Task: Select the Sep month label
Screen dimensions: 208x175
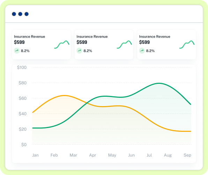Action: (x=187, y=155)
